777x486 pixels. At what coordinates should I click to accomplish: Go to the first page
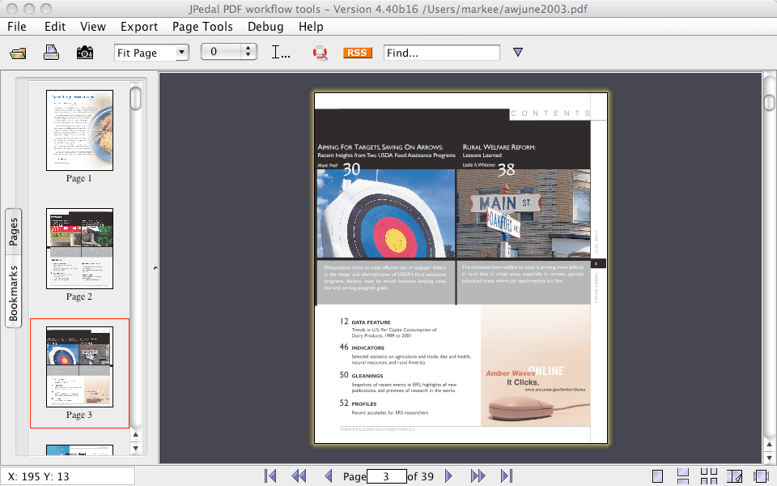(271, 476)
